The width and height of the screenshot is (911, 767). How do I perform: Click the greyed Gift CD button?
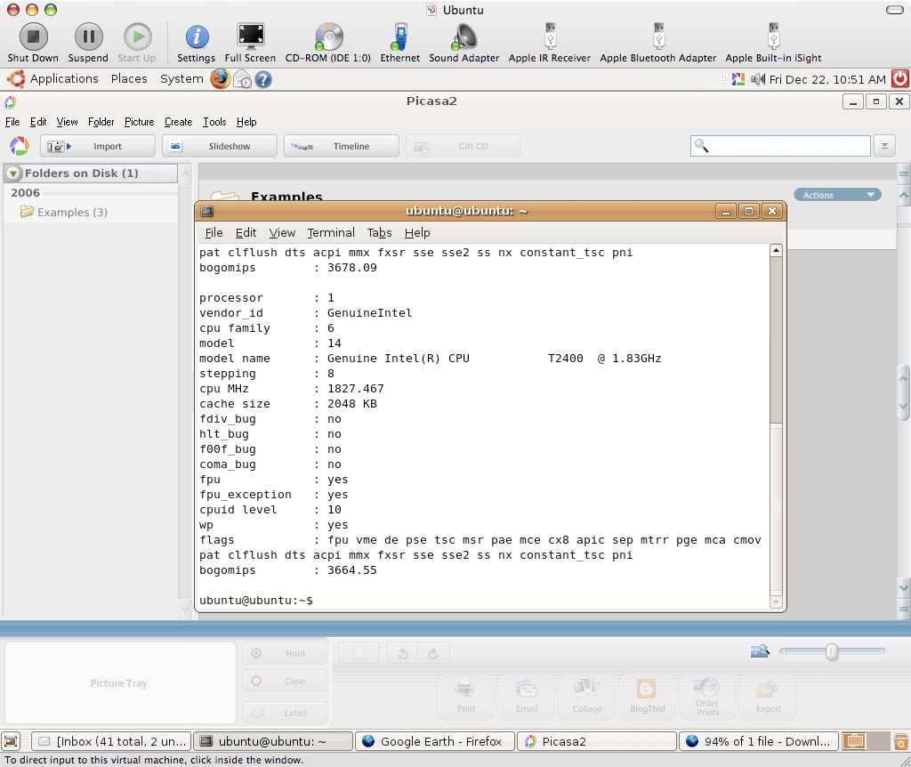pos(463,146)
